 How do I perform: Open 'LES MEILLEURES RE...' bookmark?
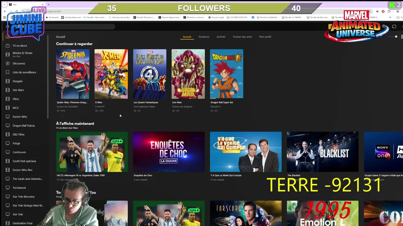[x=237, y=18]
